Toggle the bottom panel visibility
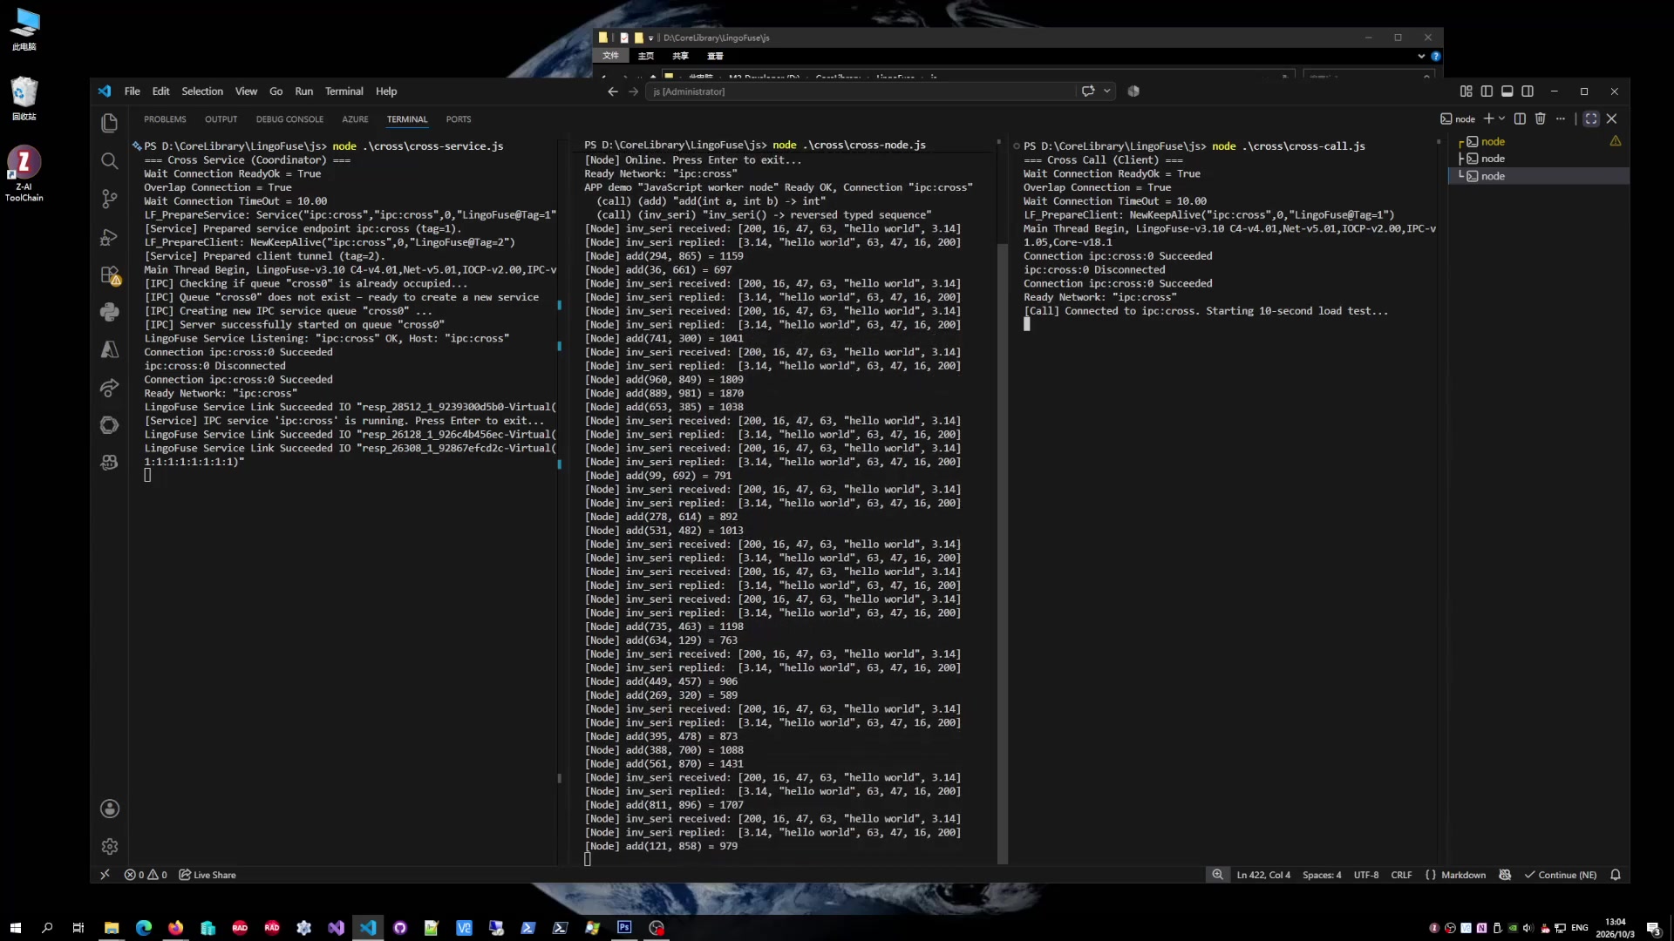Viewport: 1674px width, 941px height. (1507, 91)
